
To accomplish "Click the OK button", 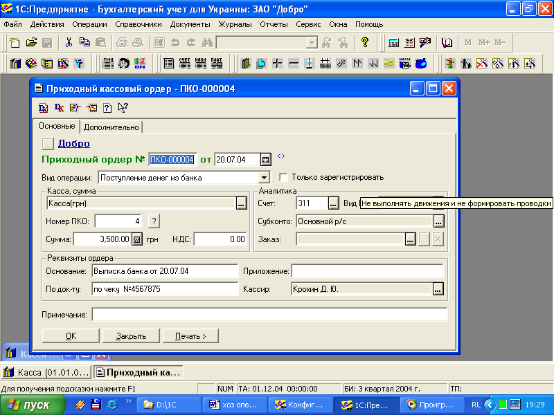I will [71, 336].
